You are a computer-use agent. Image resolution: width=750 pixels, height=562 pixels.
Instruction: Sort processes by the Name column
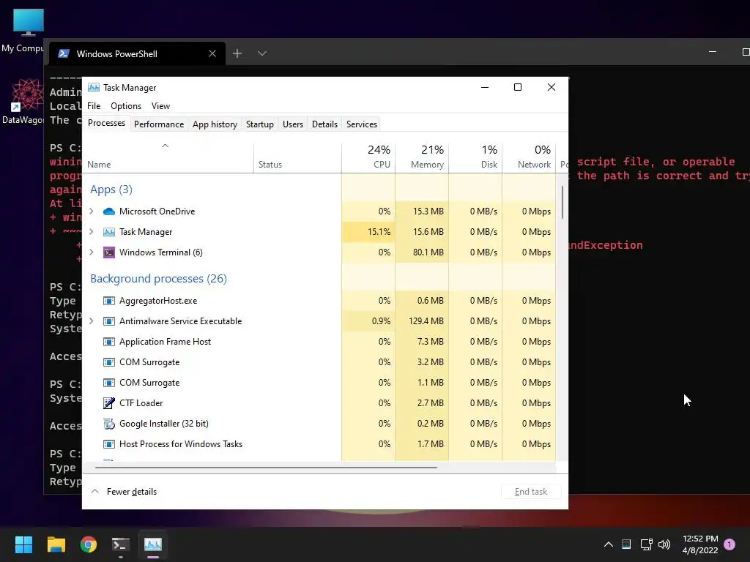(x=168, y=157)
